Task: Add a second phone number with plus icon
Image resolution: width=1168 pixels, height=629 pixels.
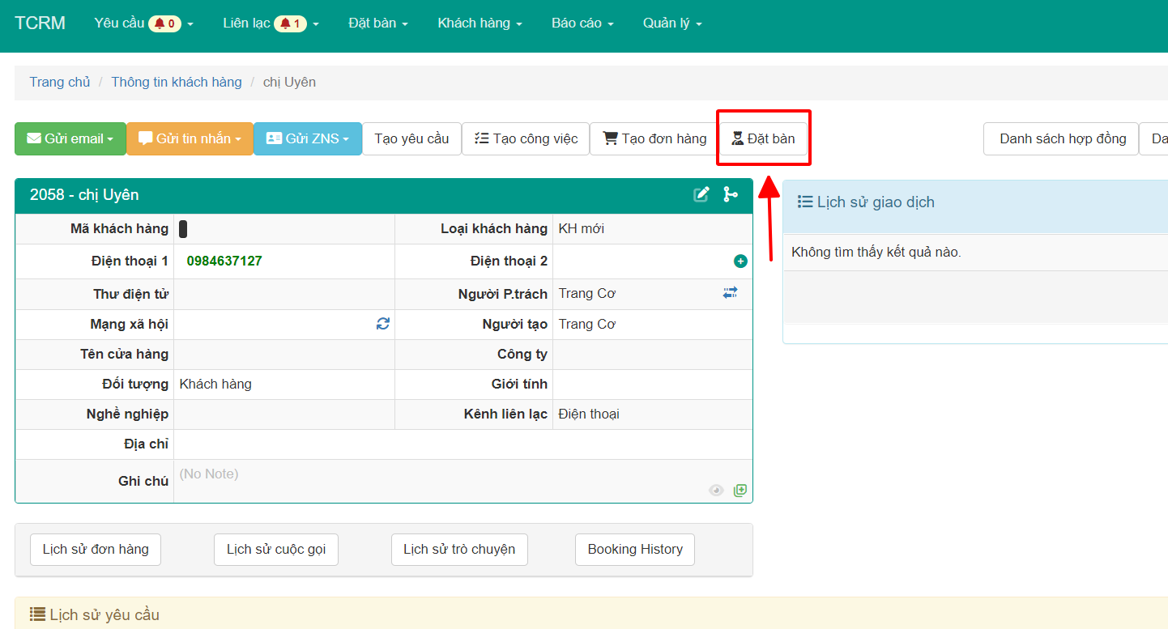Action: [740, 261]
